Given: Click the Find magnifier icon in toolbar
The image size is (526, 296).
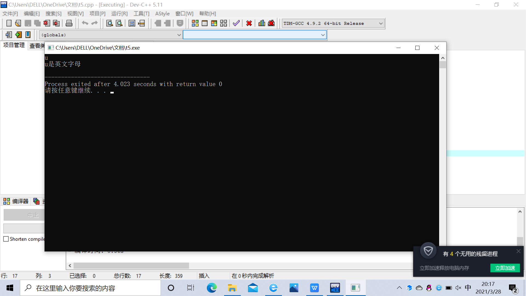Looking at the screenshot, I should pyautogui.click(x=109, y=23).
